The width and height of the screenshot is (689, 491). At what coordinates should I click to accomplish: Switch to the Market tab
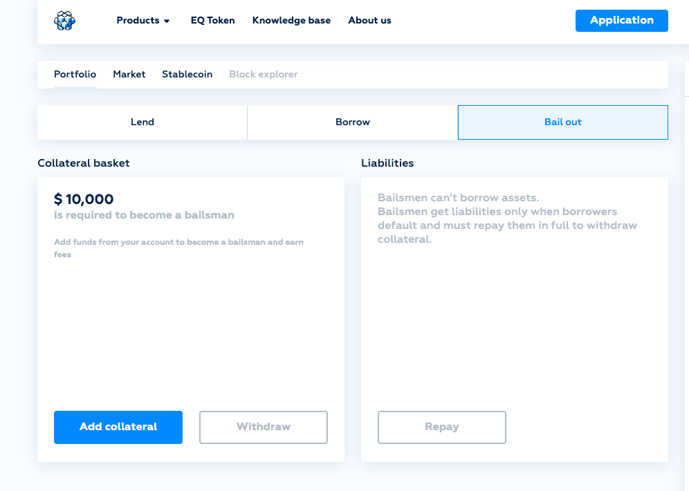(129, 74)
